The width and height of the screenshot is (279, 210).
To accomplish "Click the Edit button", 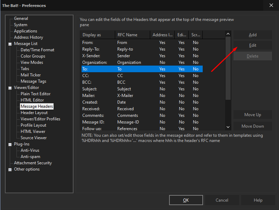I will click(x=252, y=45).
